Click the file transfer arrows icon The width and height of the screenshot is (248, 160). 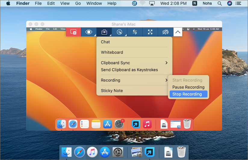click(x=135, y=32)
